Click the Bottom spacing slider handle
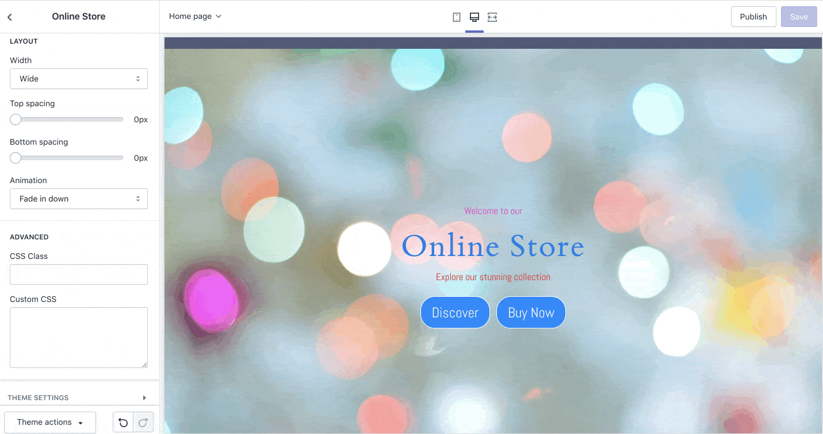The image size is (823, 434). 16,158
